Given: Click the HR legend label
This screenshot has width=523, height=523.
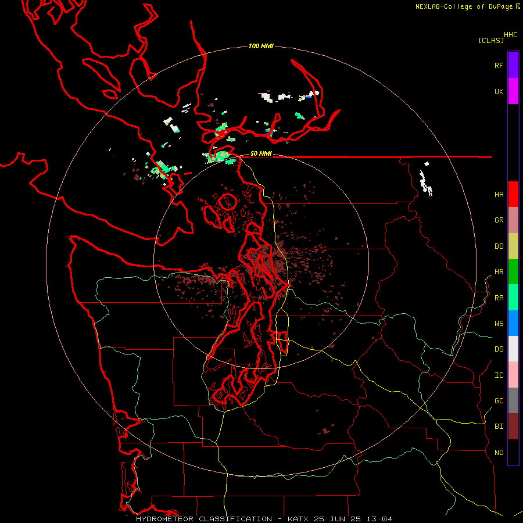Looking at the screenshot, I should click(x=499, y=272).
